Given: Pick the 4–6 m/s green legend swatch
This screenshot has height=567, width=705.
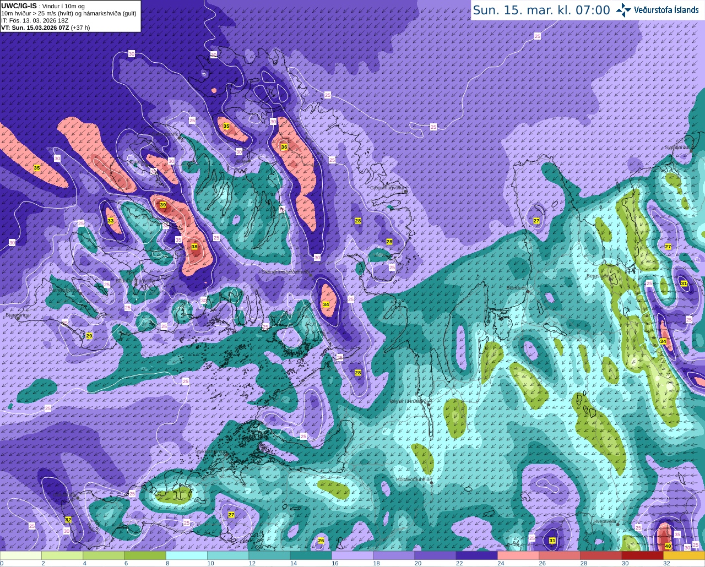Looking at the screenshot, I should (104, 555).
